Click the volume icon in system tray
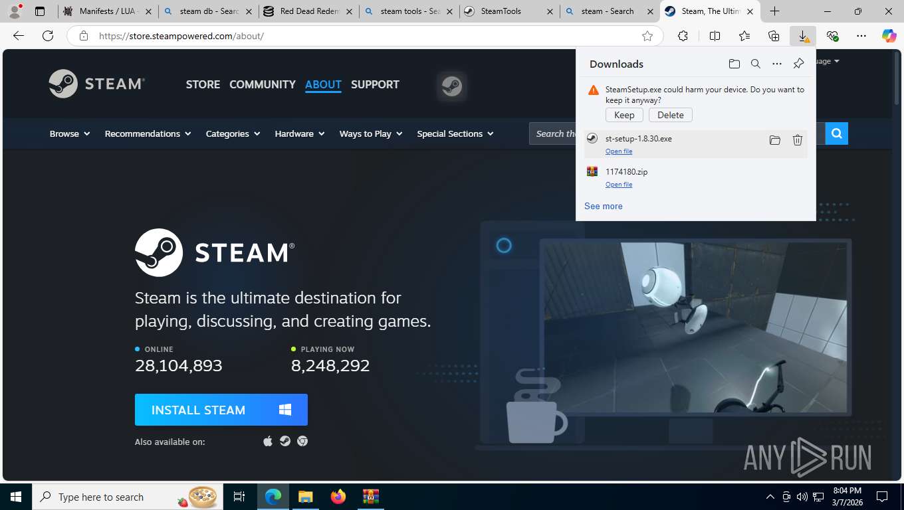 (x=802, y=497)
